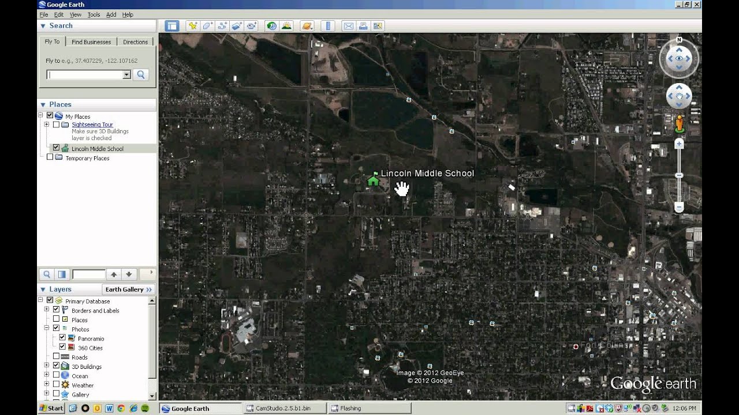Click the map zoom slider track
Screen dimensions: 739x415
(x=679, y=175)
